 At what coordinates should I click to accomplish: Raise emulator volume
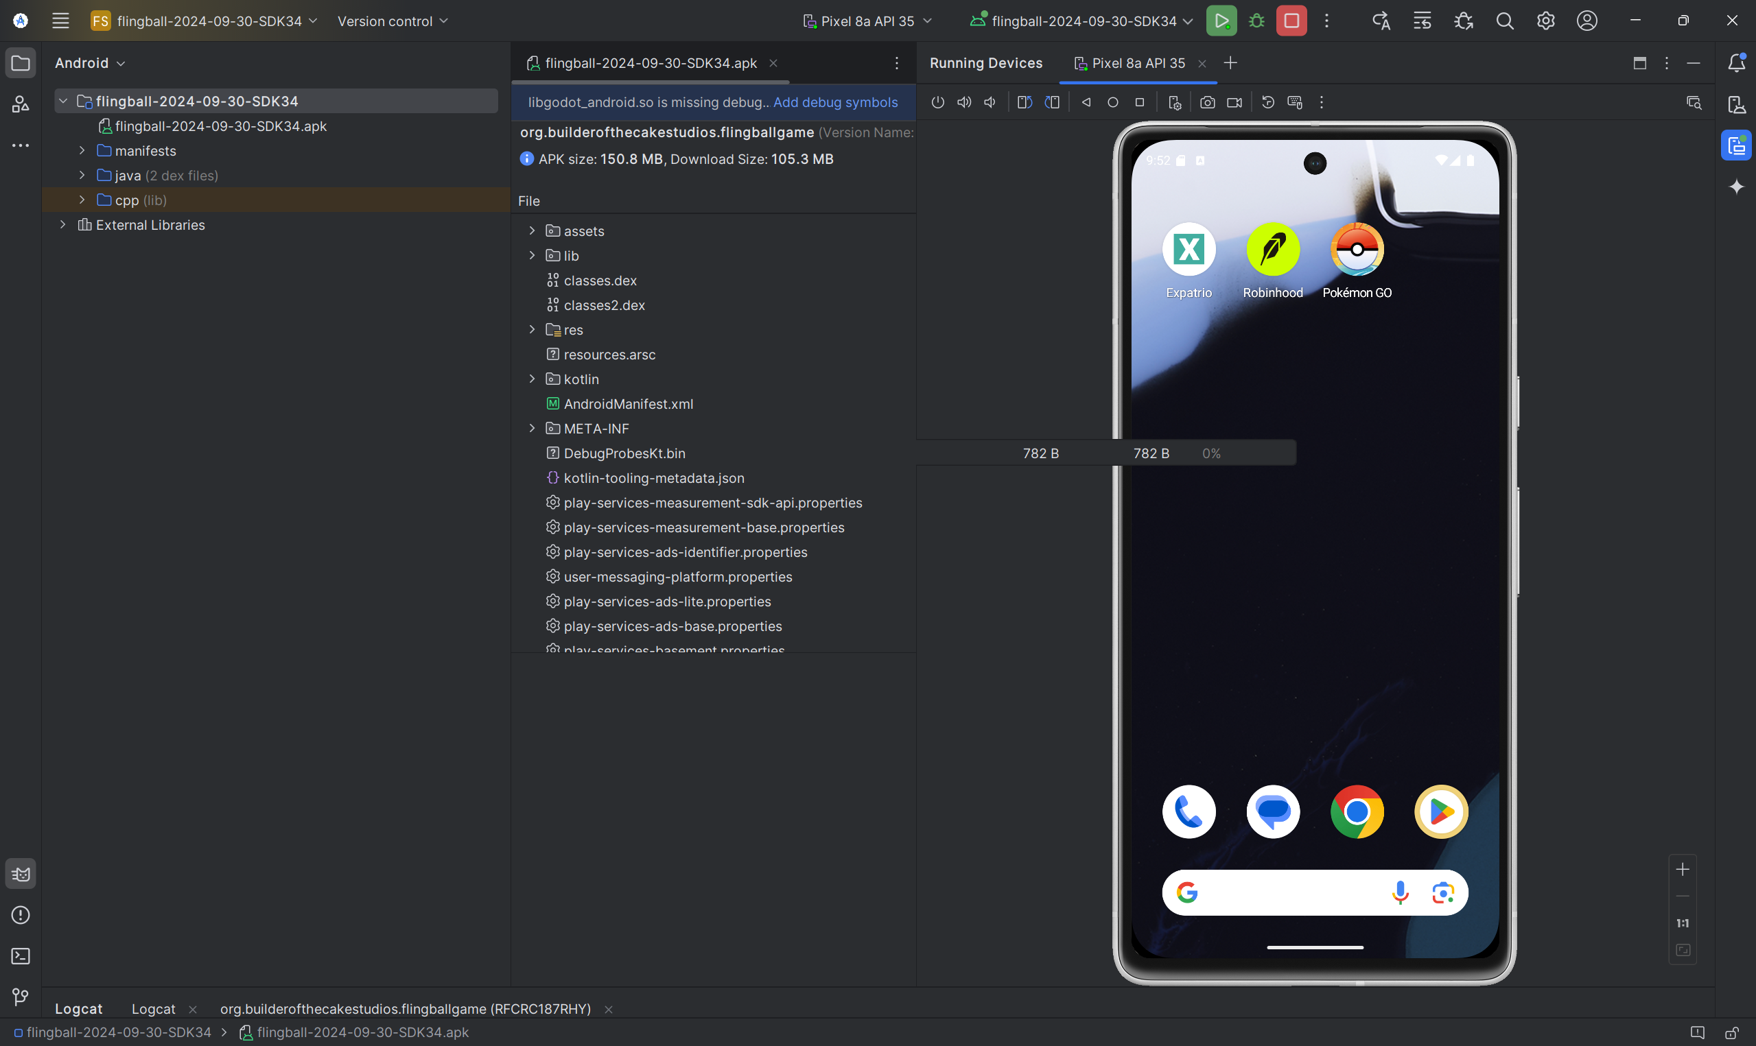tap(963, 103)
